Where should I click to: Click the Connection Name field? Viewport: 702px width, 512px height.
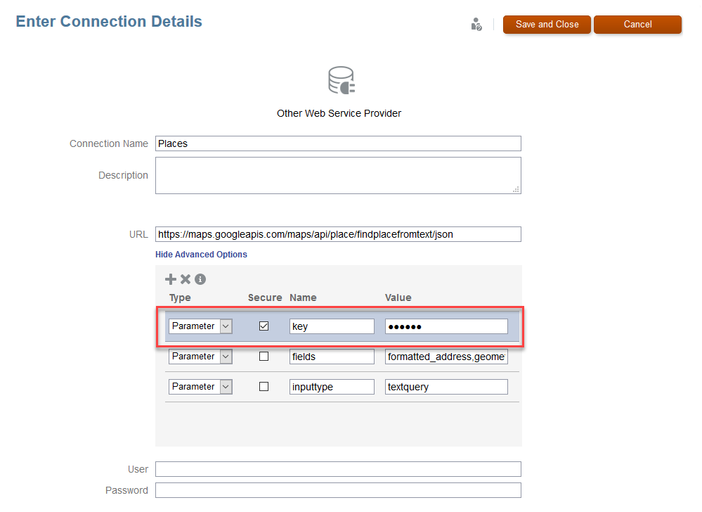(x=338, y=143)
